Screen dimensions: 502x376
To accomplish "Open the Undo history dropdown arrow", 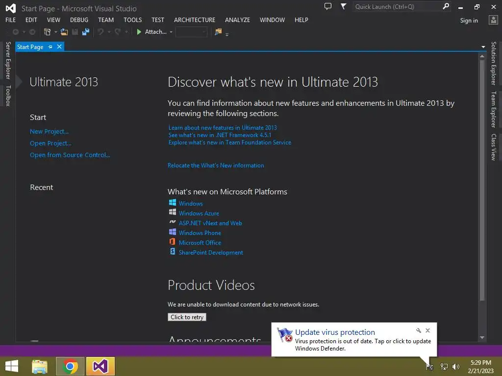I will 109,32.
